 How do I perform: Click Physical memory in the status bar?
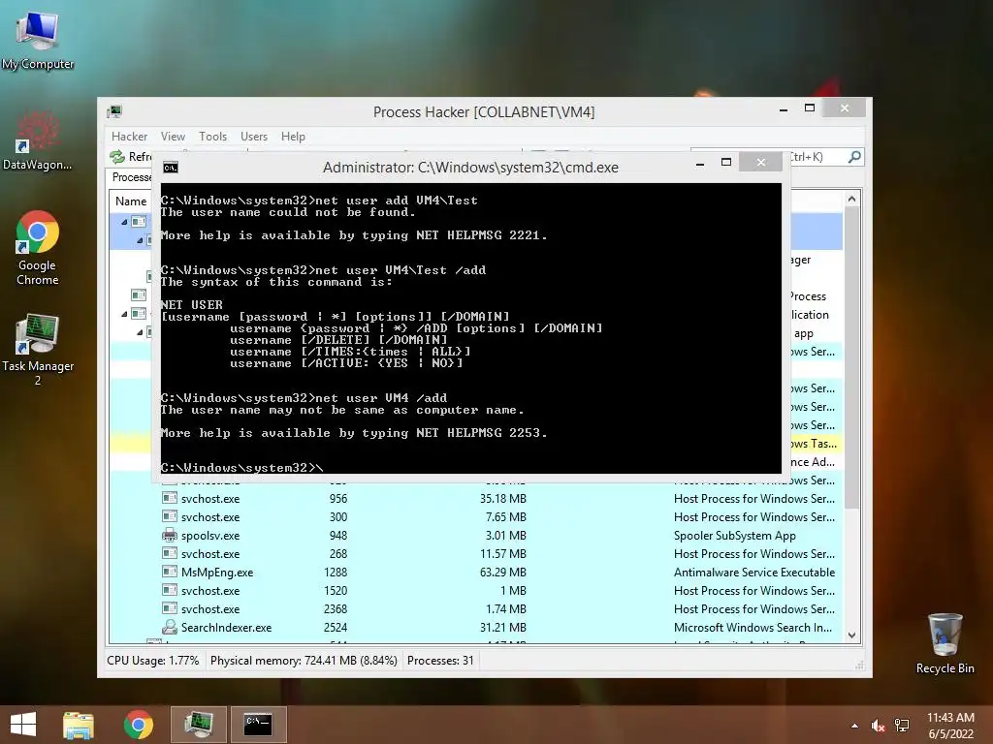304,661
